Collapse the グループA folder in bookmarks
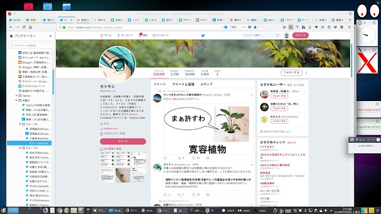 pyautogui.click(x=20, y=124)
